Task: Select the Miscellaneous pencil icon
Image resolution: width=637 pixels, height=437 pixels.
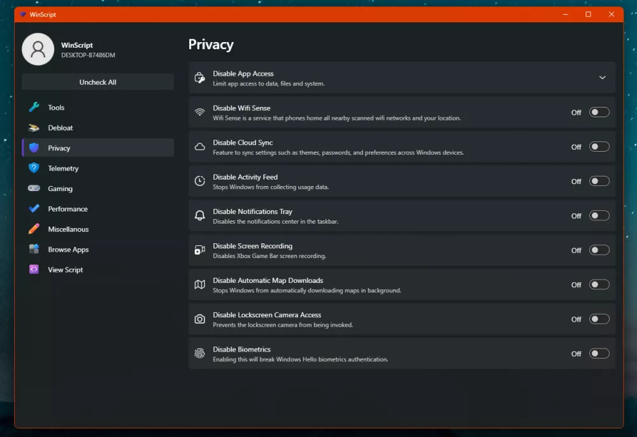Action: (34, 229)
